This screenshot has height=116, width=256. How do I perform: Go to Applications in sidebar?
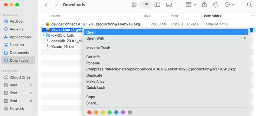pyautogui.click(x=20, y=37)
